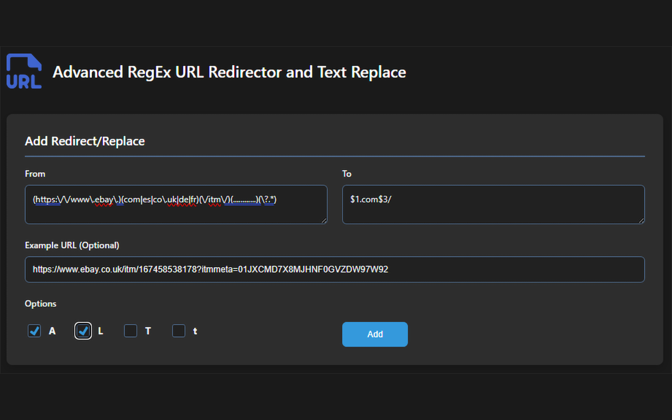Click the Add Redirect/Replace heading
This screenshot has width=672, height=420.
click(85, 141)
